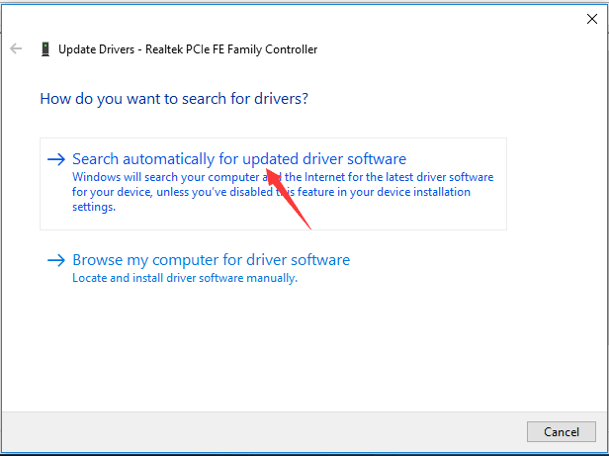Close the Update Drivers dialog

(592, 19)
